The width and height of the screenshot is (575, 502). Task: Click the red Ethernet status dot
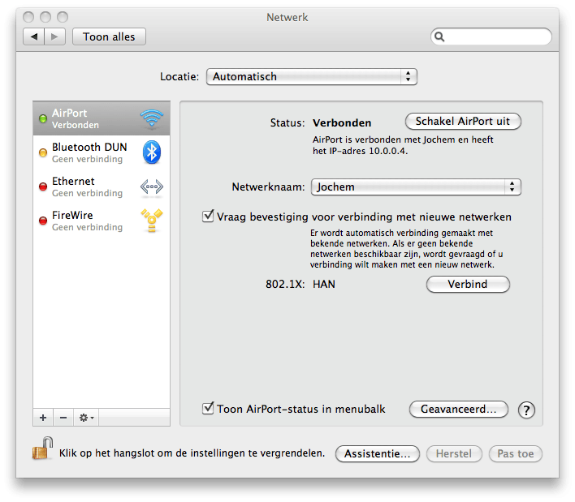[43, 187]
